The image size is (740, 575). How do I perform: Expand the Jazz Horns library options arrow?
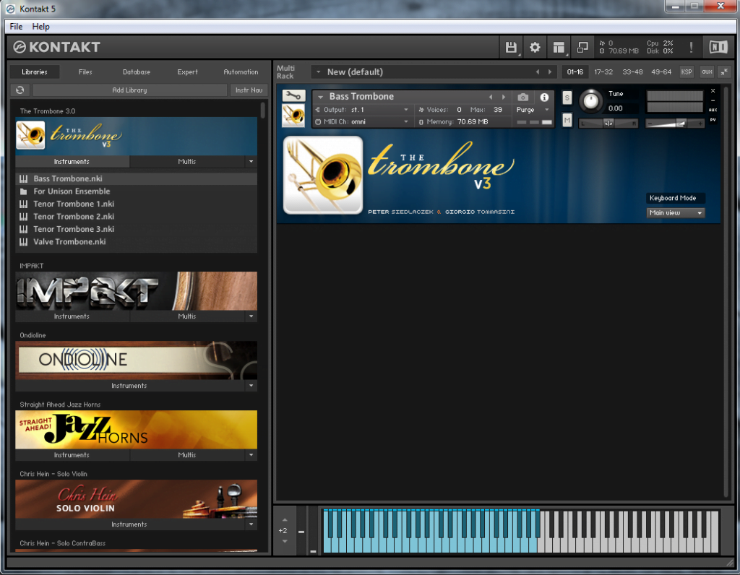click(x=251, y=454)
